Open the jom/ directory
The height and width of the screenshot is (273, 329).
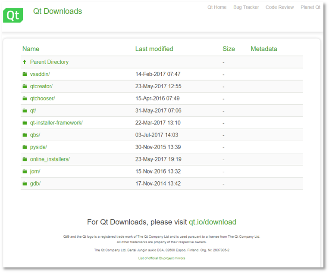tap(35, 171)
